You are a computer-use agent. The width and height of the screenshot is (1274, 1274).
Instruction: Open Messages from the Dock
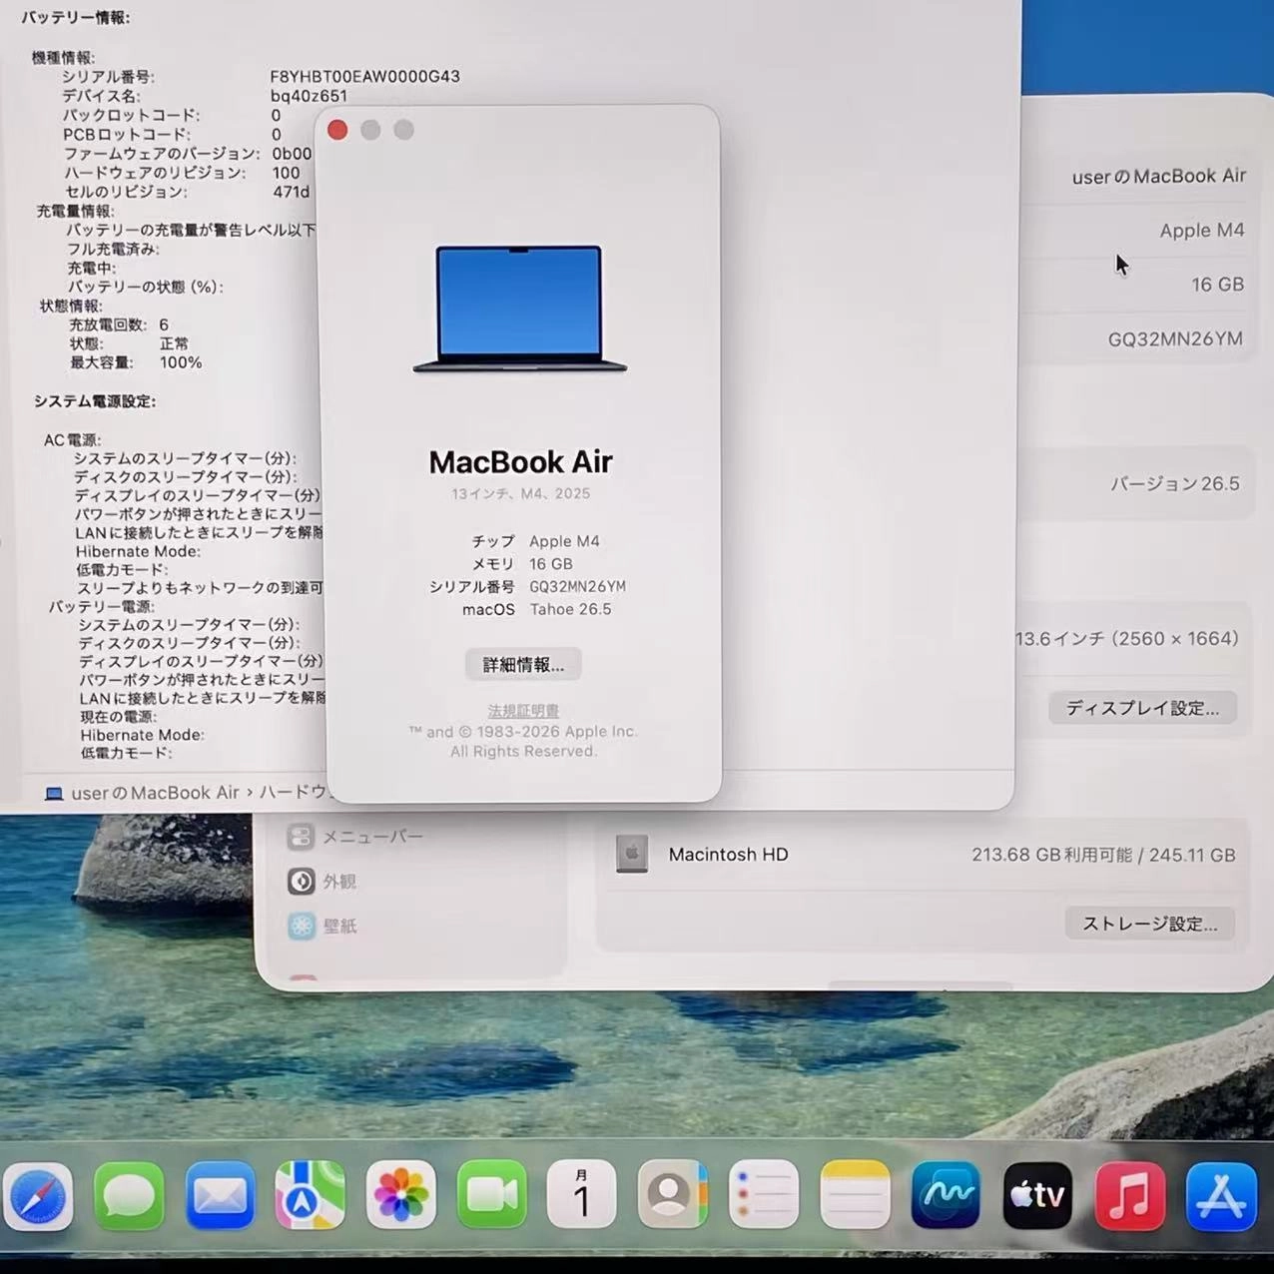pos(129,1195)
